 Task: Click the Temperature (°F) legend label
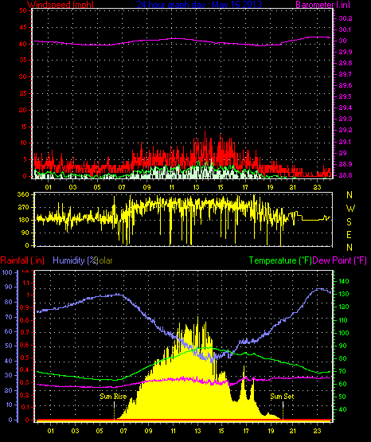coord(280,260)
